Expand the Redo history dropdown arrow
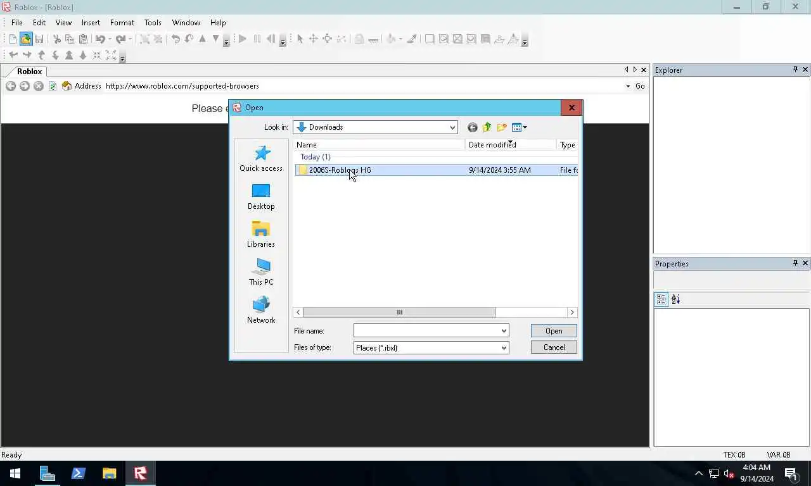The image size is (811, 486). [x=130, y=39]
